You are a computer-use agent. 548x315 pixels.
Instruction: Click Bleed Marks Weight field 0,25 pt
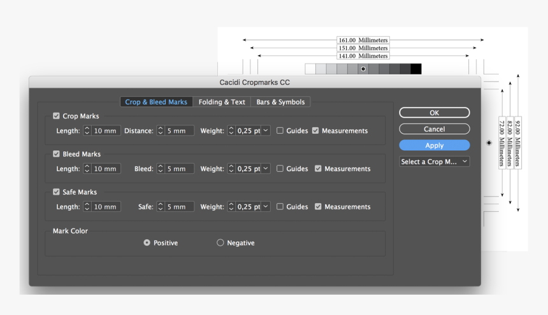(249, 169)
